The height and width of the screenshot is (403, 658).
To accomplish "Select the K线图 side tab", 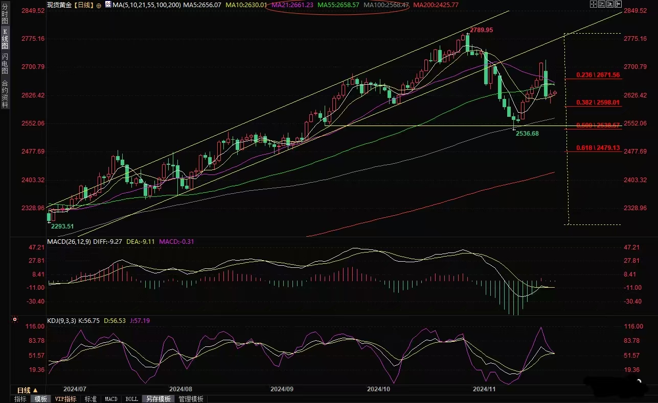I will click(5, 38).
